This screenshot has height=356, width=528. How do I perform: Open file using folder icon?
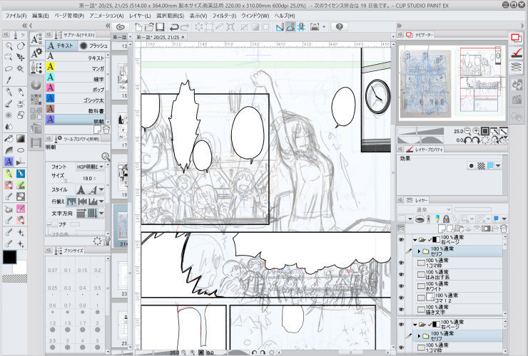tap(149, 27)
